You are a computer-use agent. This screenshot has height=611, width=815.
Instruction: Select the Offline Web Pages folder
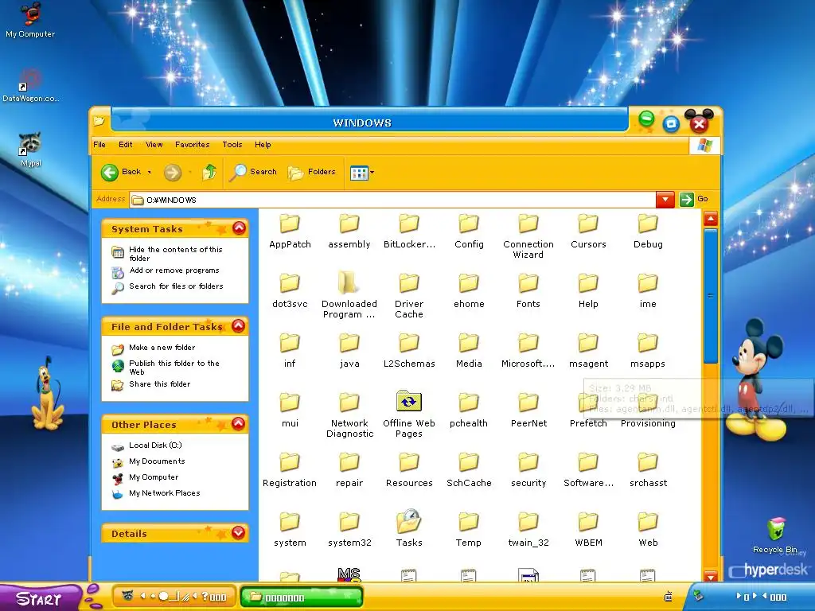pos(409,414)
